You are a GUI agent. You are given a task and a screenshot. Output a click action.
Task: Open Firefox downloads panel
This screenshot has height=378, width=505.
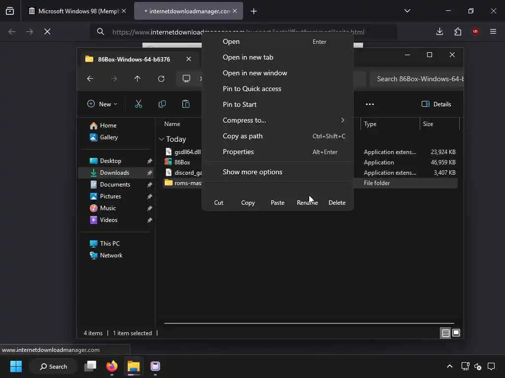(x=439, y=31)
